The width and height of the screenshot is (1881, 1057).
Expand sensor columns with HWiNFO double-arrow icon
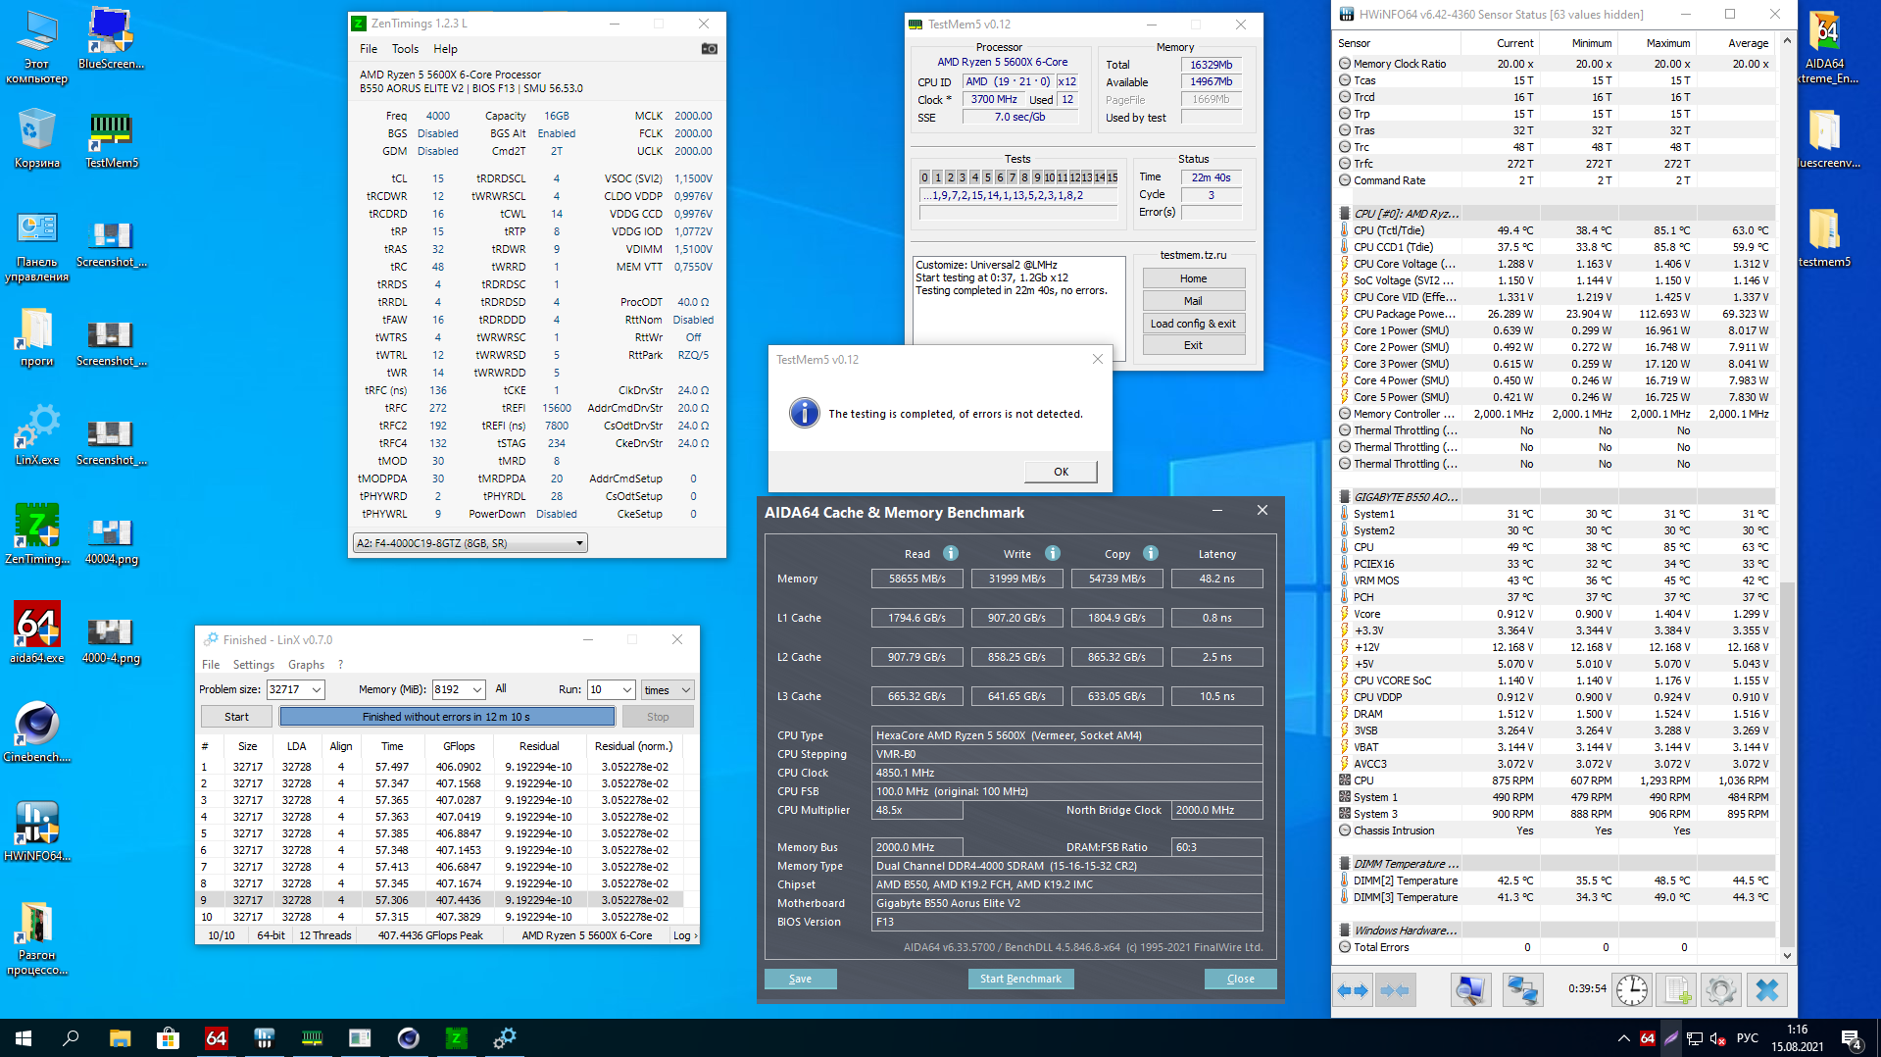coord(1353,990)
